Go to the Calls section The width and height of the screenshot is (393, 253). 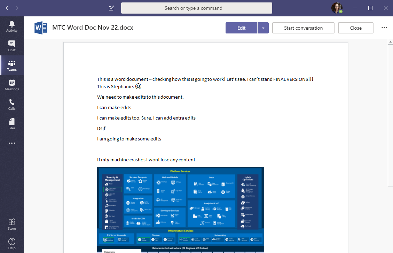(12, 104)
